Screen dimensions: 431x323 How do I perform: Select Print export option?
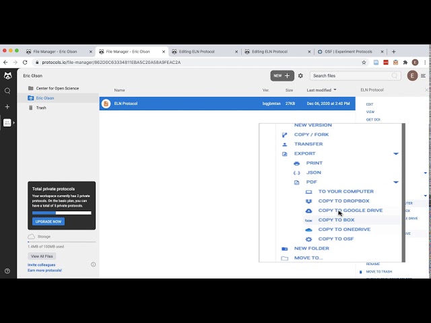(x=314, y=163)
